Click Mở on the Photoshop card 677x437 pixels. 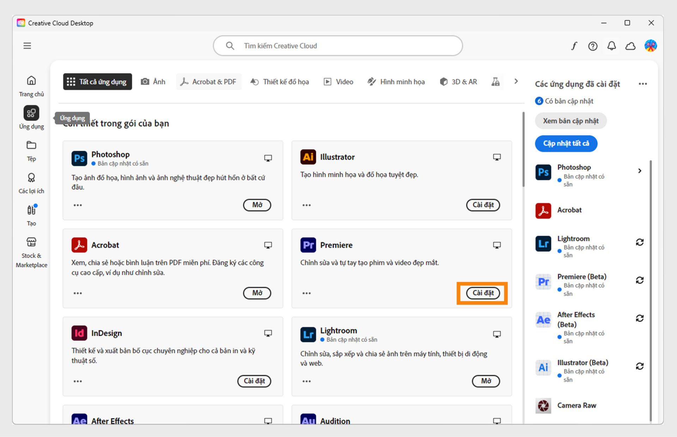click(x=257, y=205)
